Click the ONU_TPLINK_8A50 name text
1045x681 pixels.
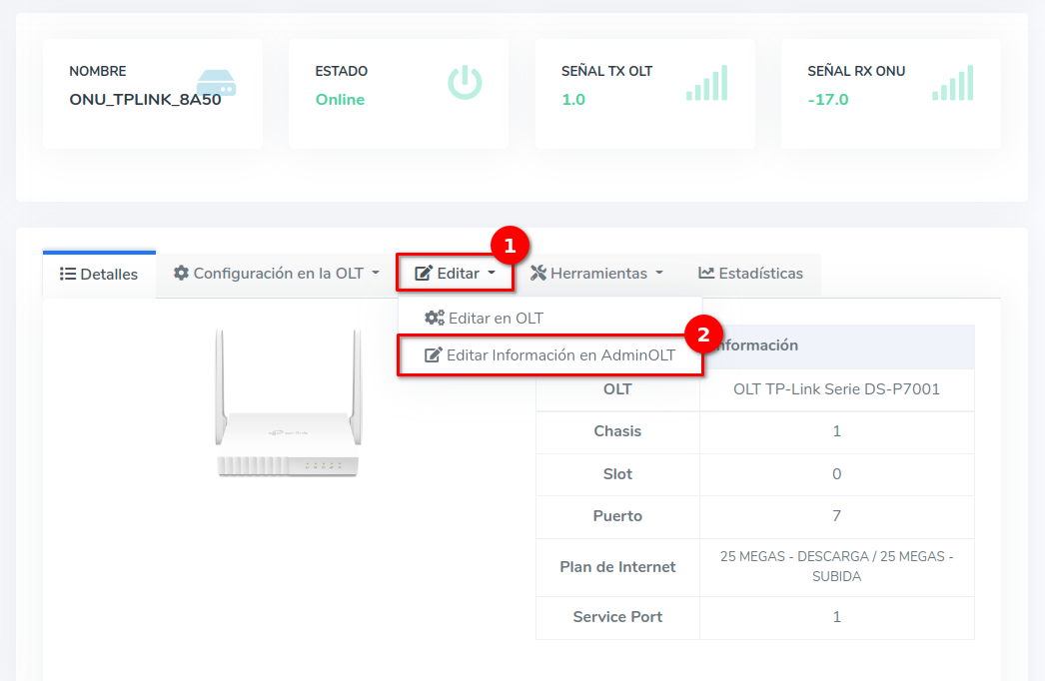click(145, 100)
